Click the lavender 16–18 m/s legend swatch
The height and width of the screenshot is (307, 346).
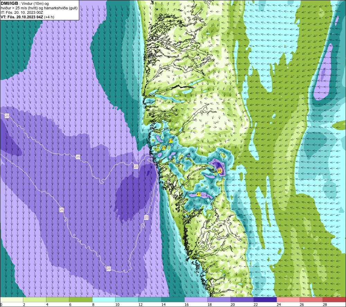click(x=196, y=299)
